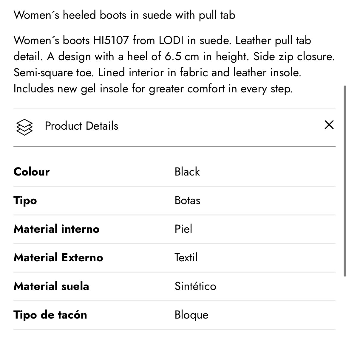Select the Material suela label
Viewport: 349px width, 343px height.
point(51,286)
